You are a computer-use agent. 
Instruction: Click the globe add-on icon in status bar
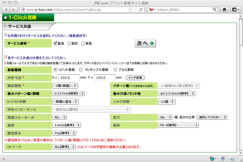coord(212,159)
